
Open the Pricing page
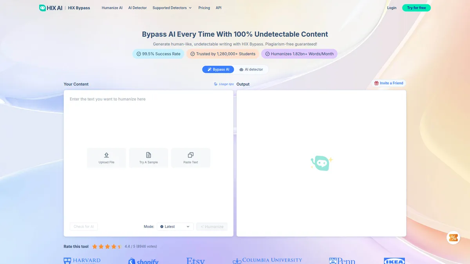(204, 8)
